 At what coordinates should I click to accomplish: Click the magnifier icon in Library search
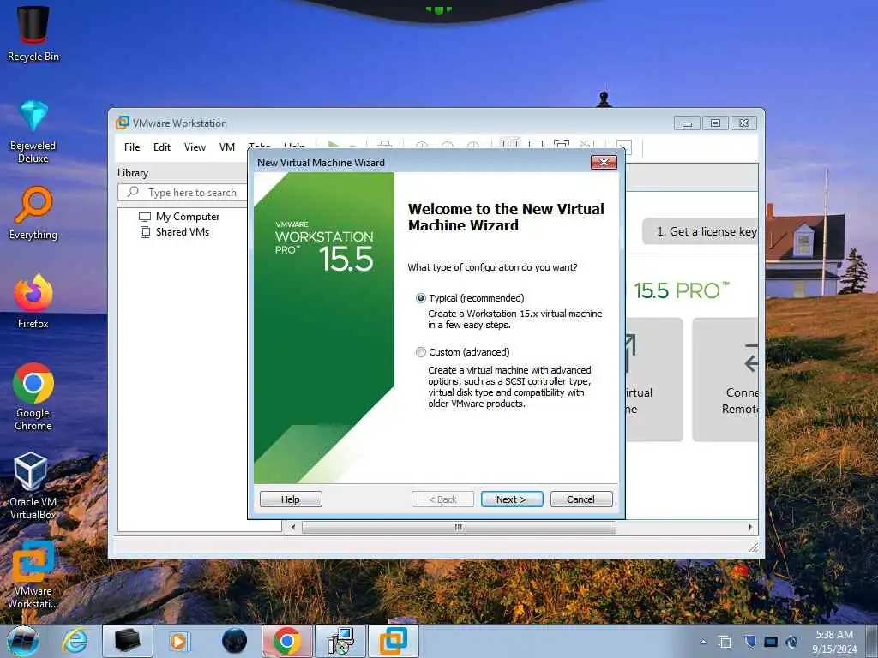pos(133,192)
